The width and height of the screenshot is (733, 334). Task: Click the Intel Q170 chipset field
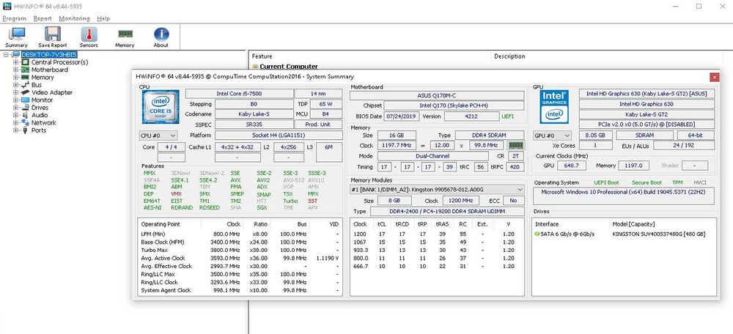point(454,105)
